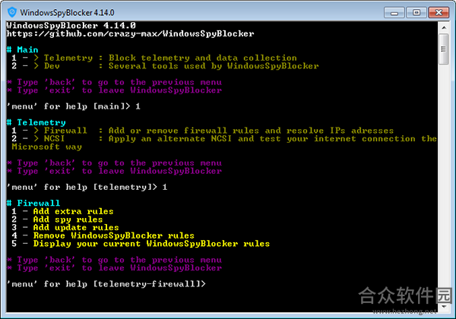Click the '[telemetry-firewall]>' input prompt

point(106,284)
